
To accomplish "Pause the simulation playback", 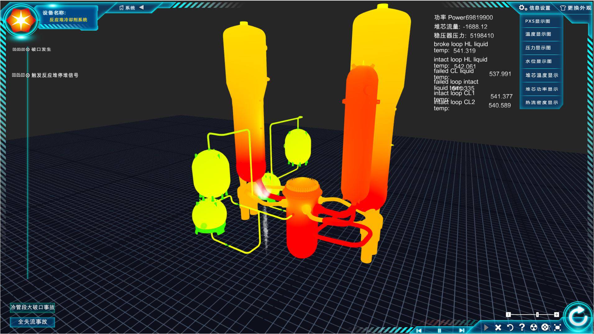I will pos(439,331).
